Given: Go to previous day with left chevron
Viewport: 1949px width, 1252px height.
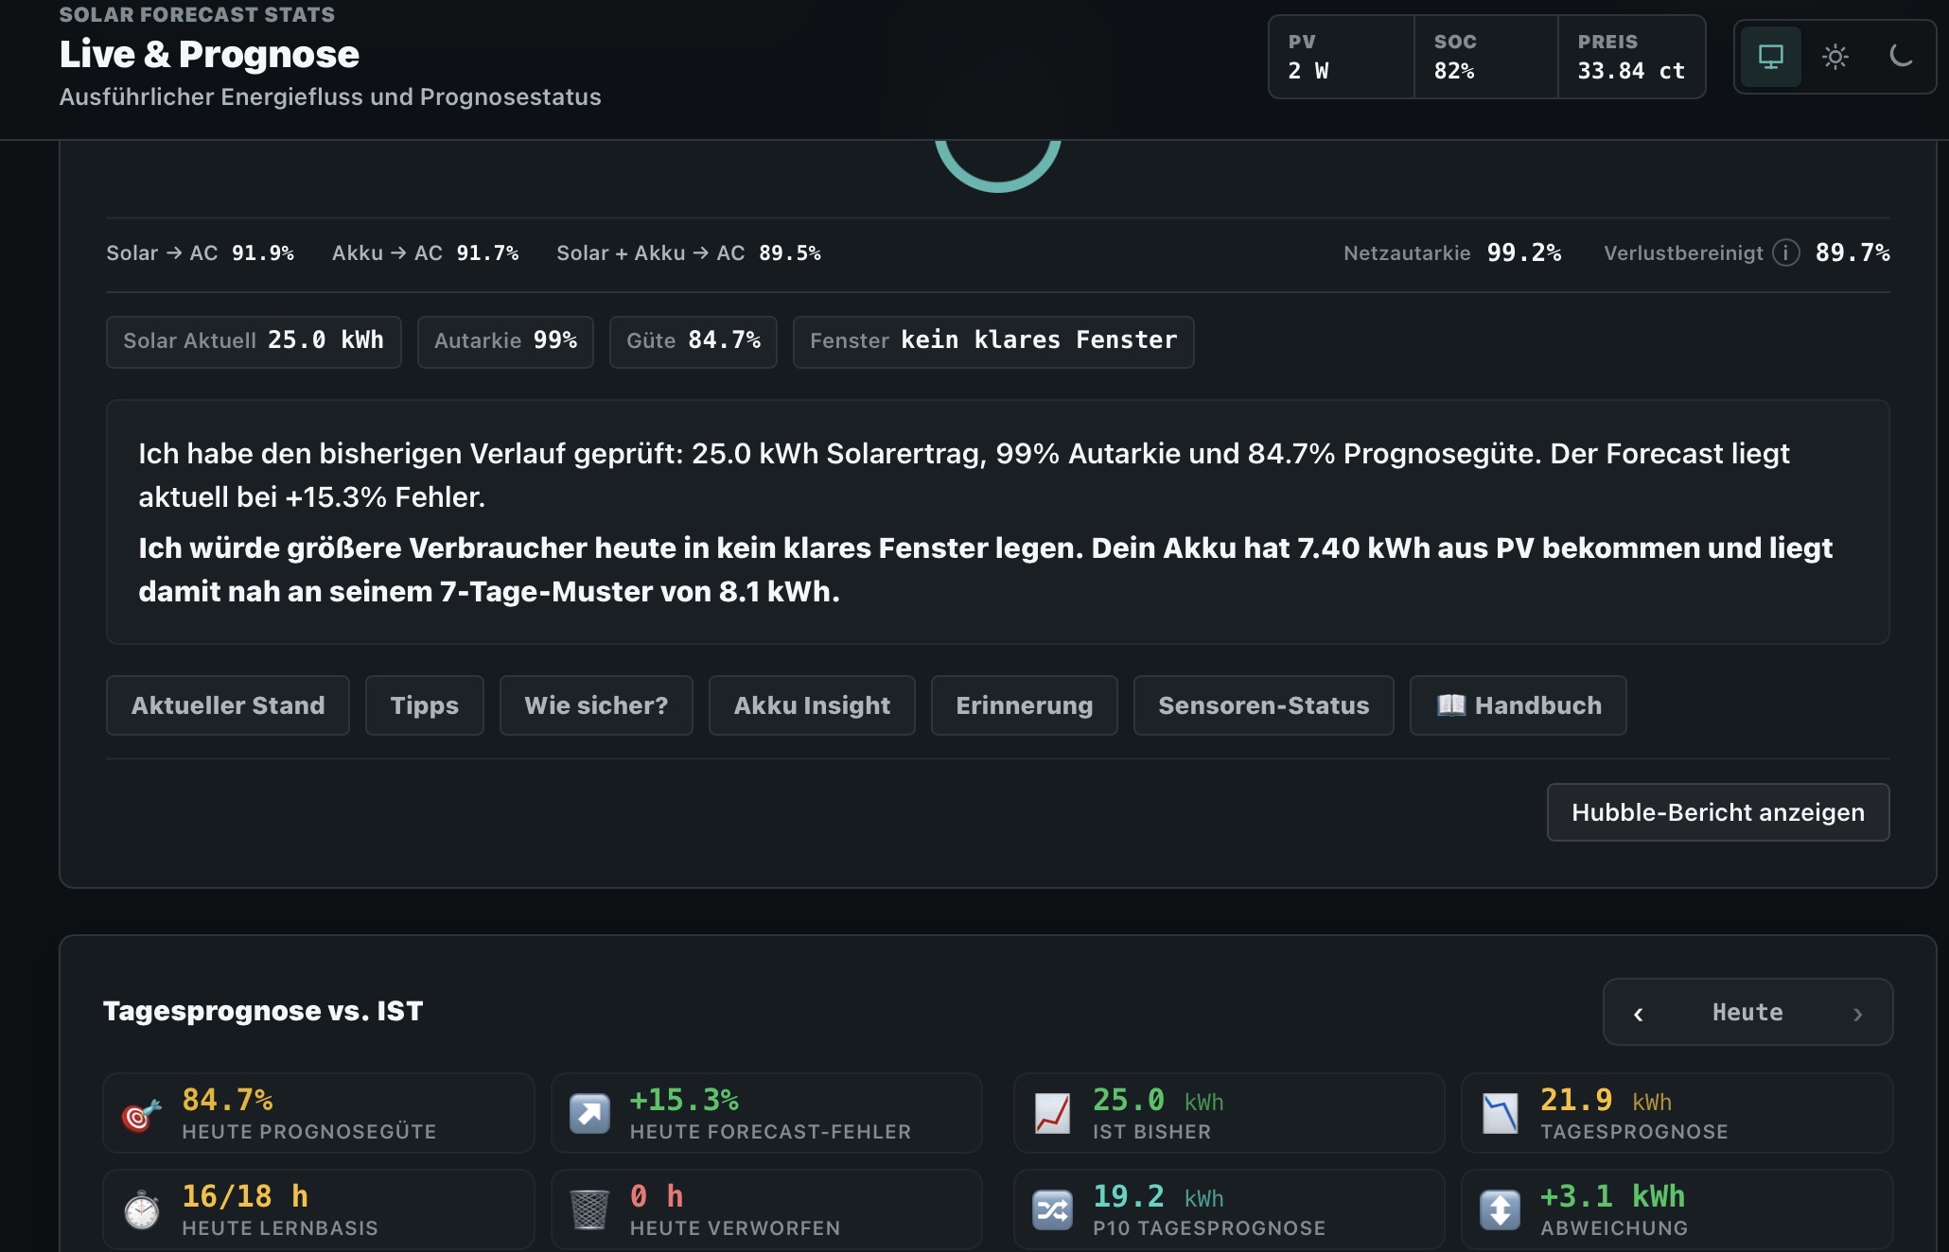Looking at the screenshot, I should coord(1639,1014).
